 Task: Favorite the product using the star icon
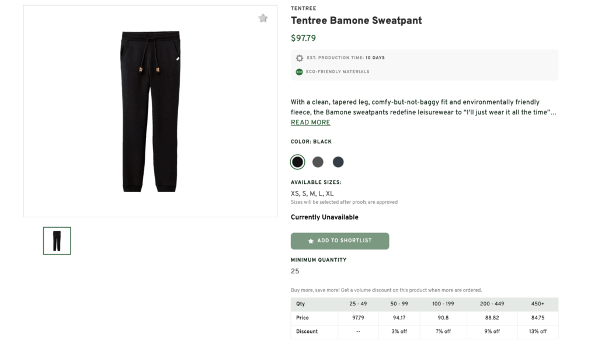click(263, 18)
